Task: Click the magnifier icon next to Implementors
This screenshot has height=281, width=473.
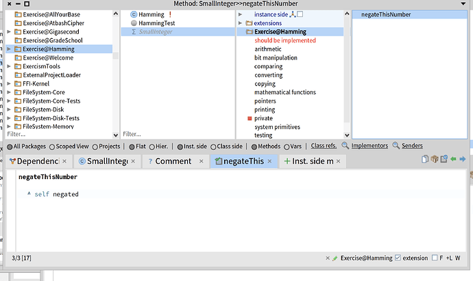Action: (345, 146)
